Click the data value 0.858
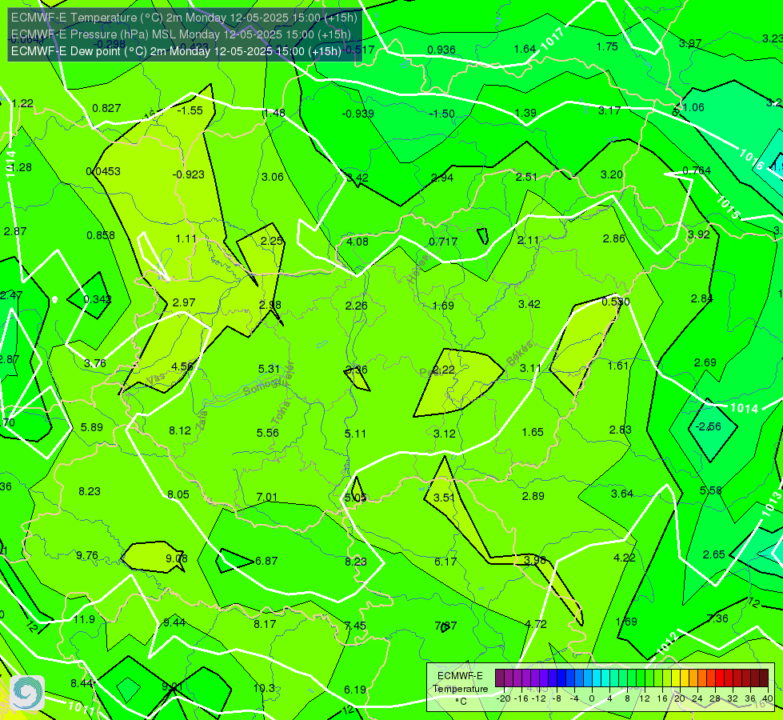This screenshot has width=783, height=720. (x=101, y=235)
